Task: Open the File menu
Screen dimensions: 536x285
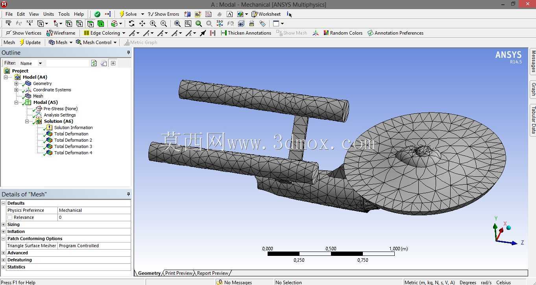Action: (9, 14)
